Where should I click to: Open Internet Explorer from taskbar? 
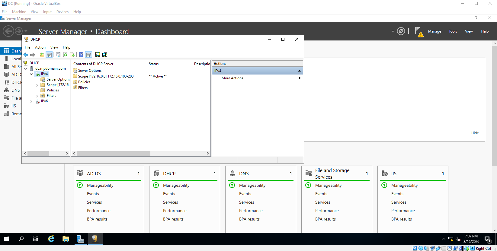click(x=51, y=239)
